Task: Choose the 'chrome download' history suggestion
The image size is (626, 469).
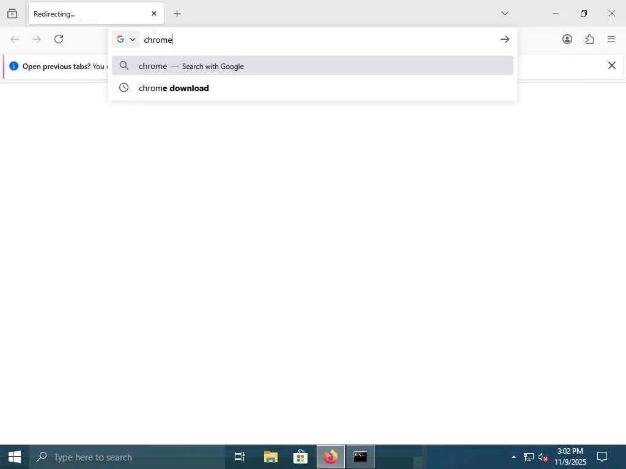Action: [x=312, y=88]
